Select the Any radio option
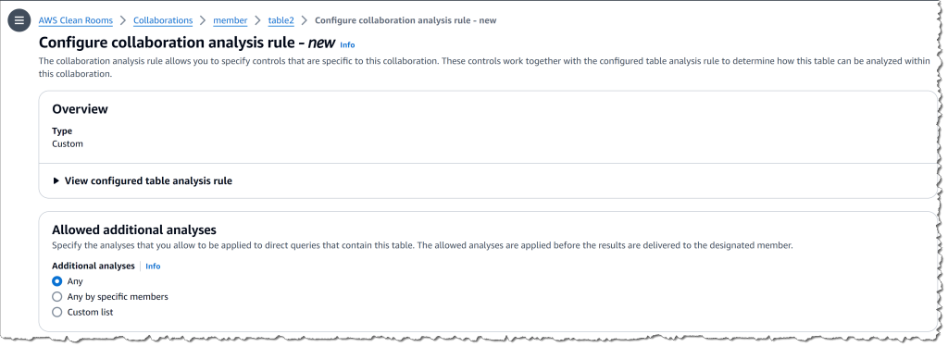 (57, 281)
